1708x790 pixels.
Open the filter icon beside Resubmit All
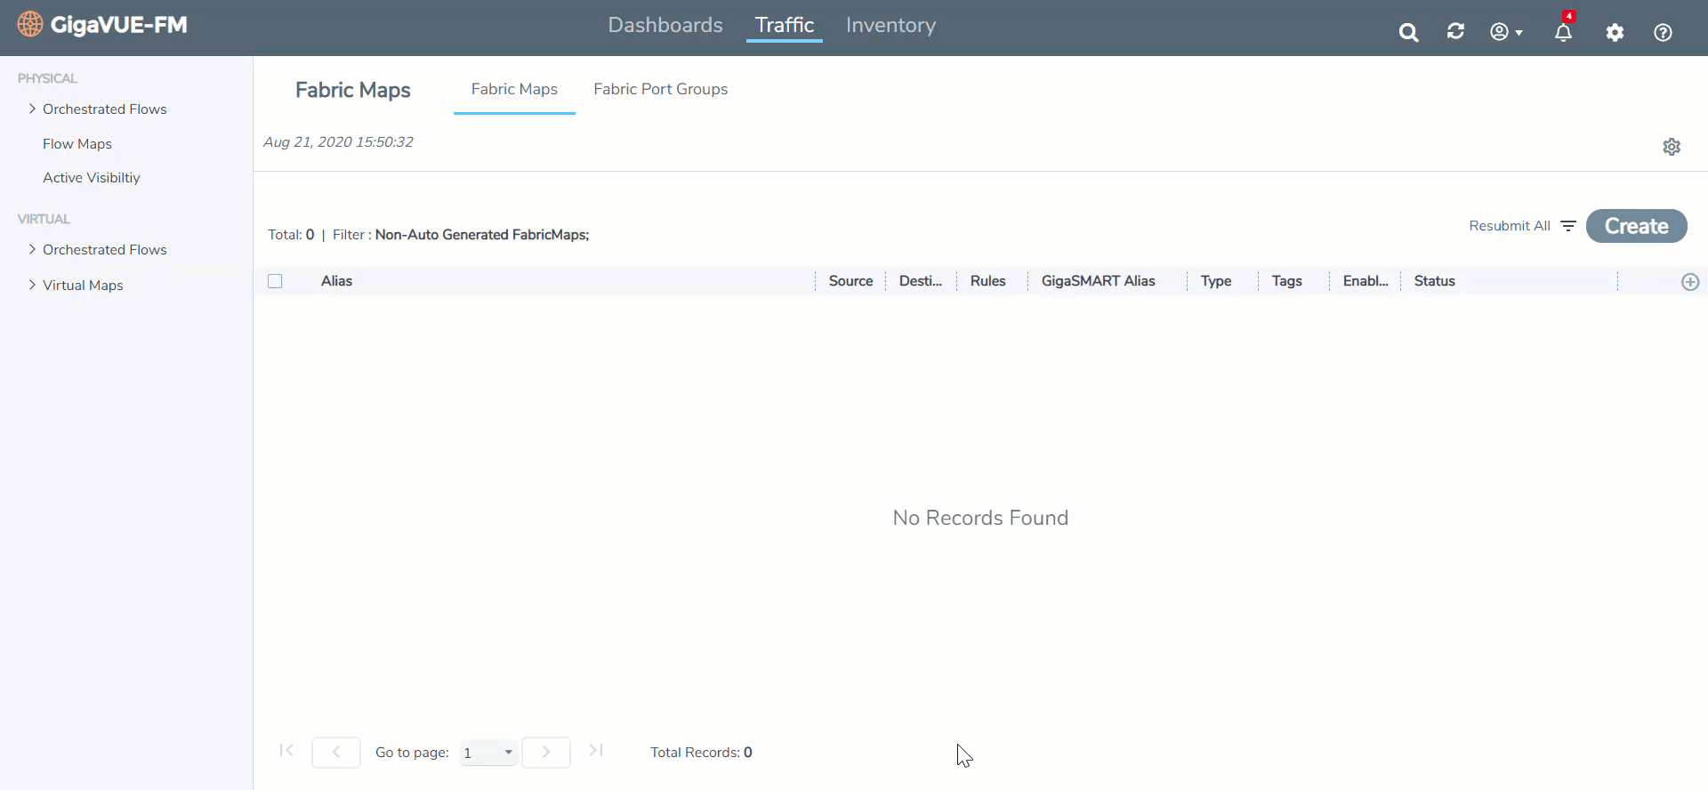point(1568,226)
